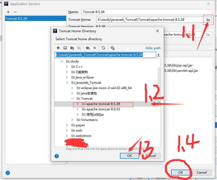Screen dimensions: 217x180
Task: Expand the paper folder
Action: (67, 125)
